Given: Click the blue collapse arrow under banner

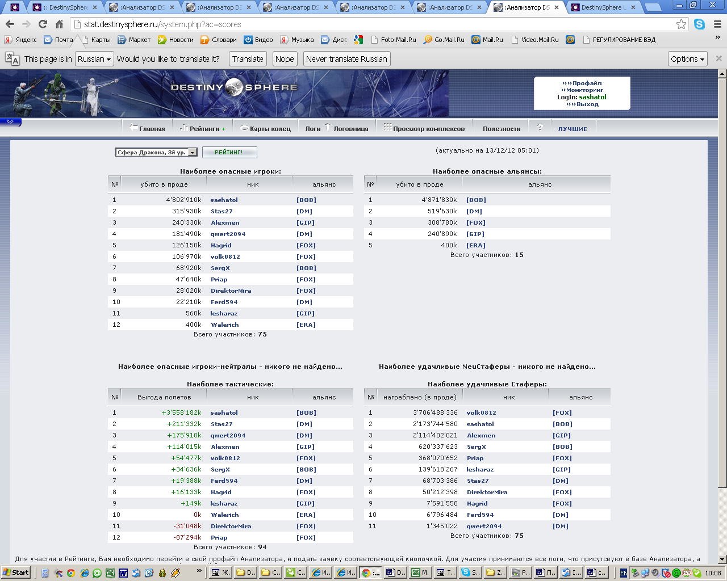Looking at the screenshot, I should click(x=10, y=122).
